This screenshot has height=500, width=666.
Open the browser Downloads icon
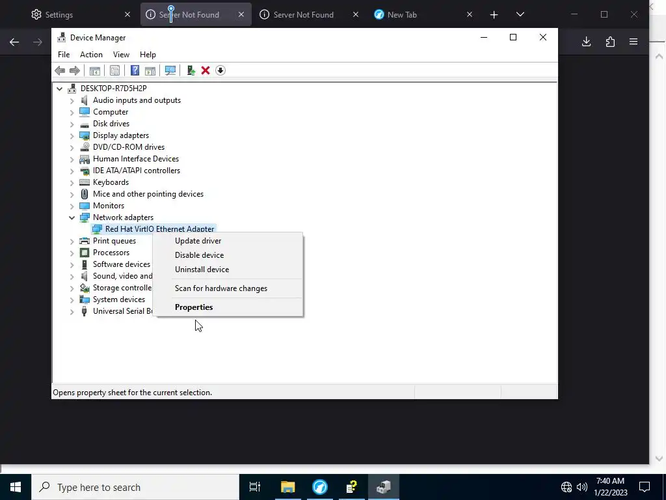[586, 42]
